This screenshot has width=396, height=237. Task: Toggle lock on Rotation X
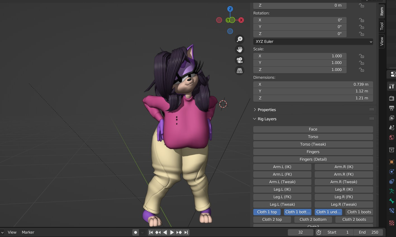pos(361,20)
